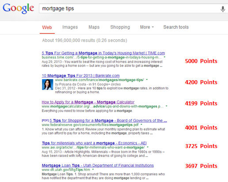The image size is (228, 182).
Task: Switch to the Maps tab
Action: (94, 27)
